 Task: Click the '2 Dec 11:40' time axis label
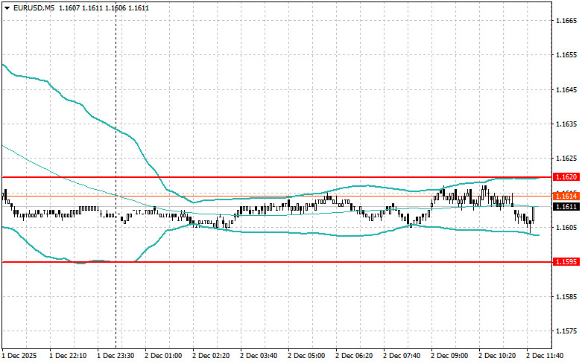coord(545,356)
